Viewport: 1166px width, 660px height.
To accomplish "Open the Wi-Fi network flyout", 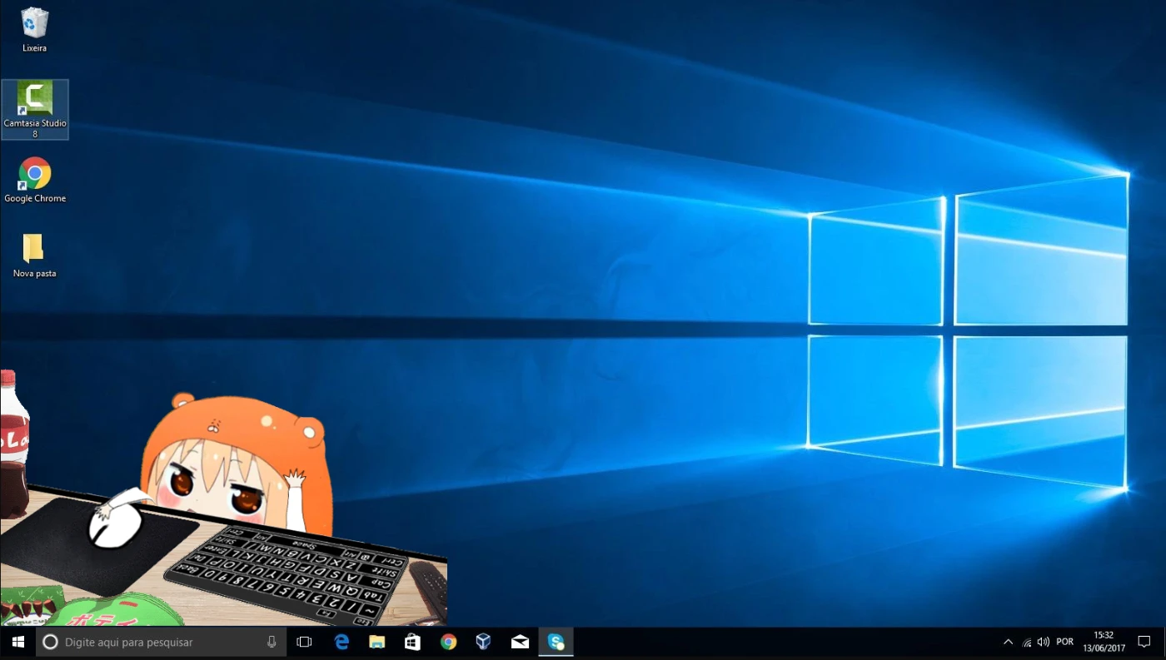I will tap(1026, 642).
